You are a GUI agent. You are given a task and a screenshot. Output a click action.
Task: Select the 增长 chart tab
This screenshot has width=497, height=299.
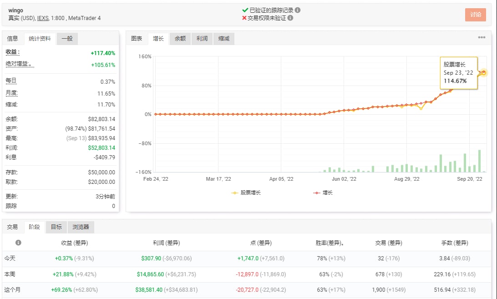(158, 39)
